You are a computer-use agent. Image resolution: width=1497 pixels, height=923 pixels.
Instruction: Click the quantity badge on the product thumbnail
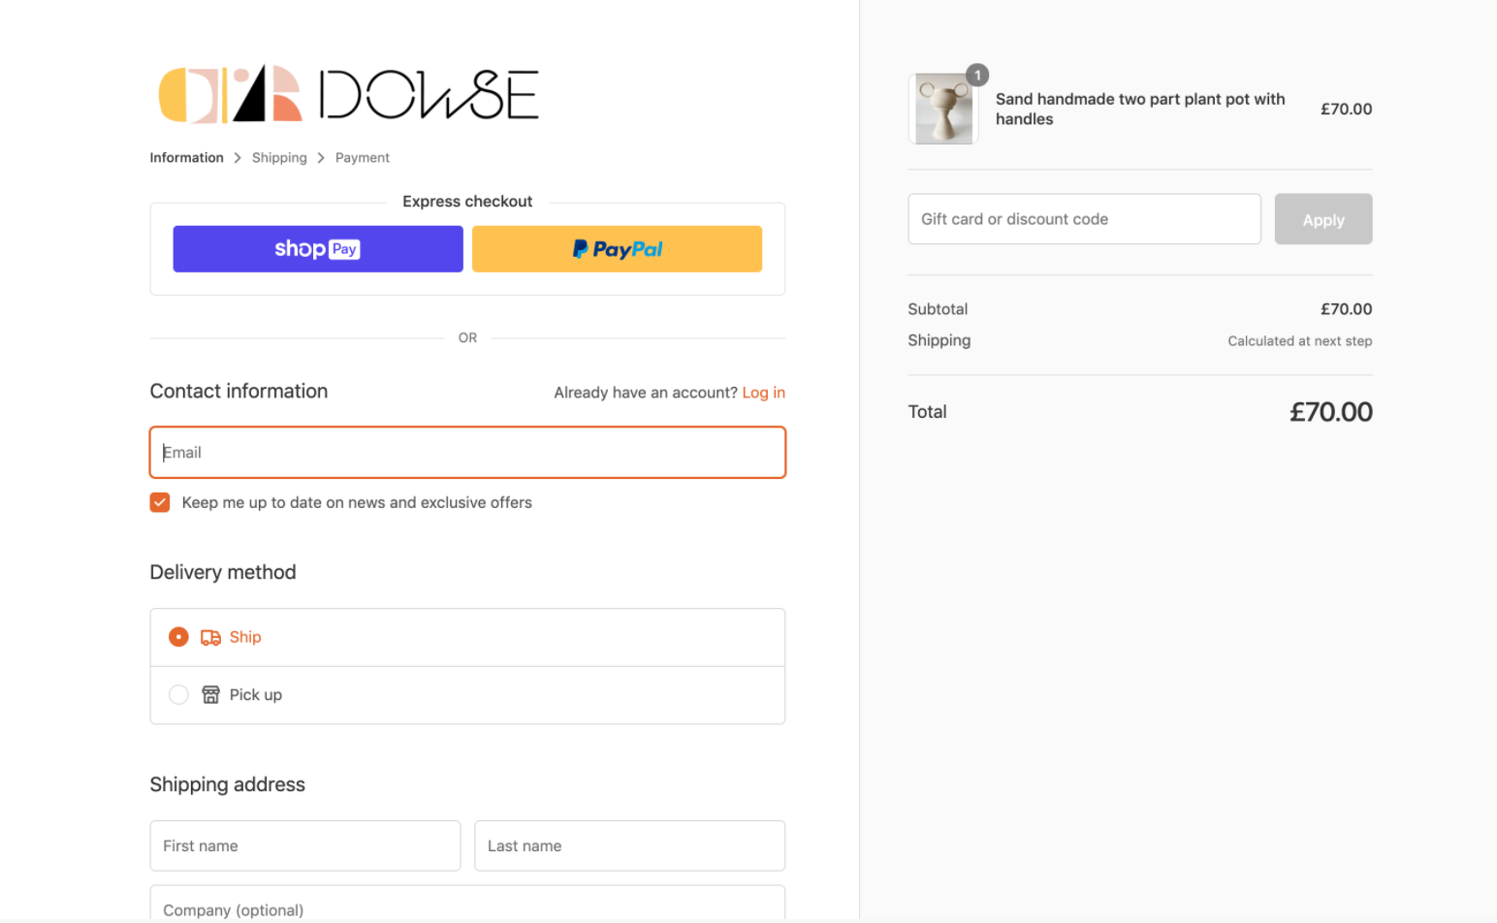click(x=977, y=75)
